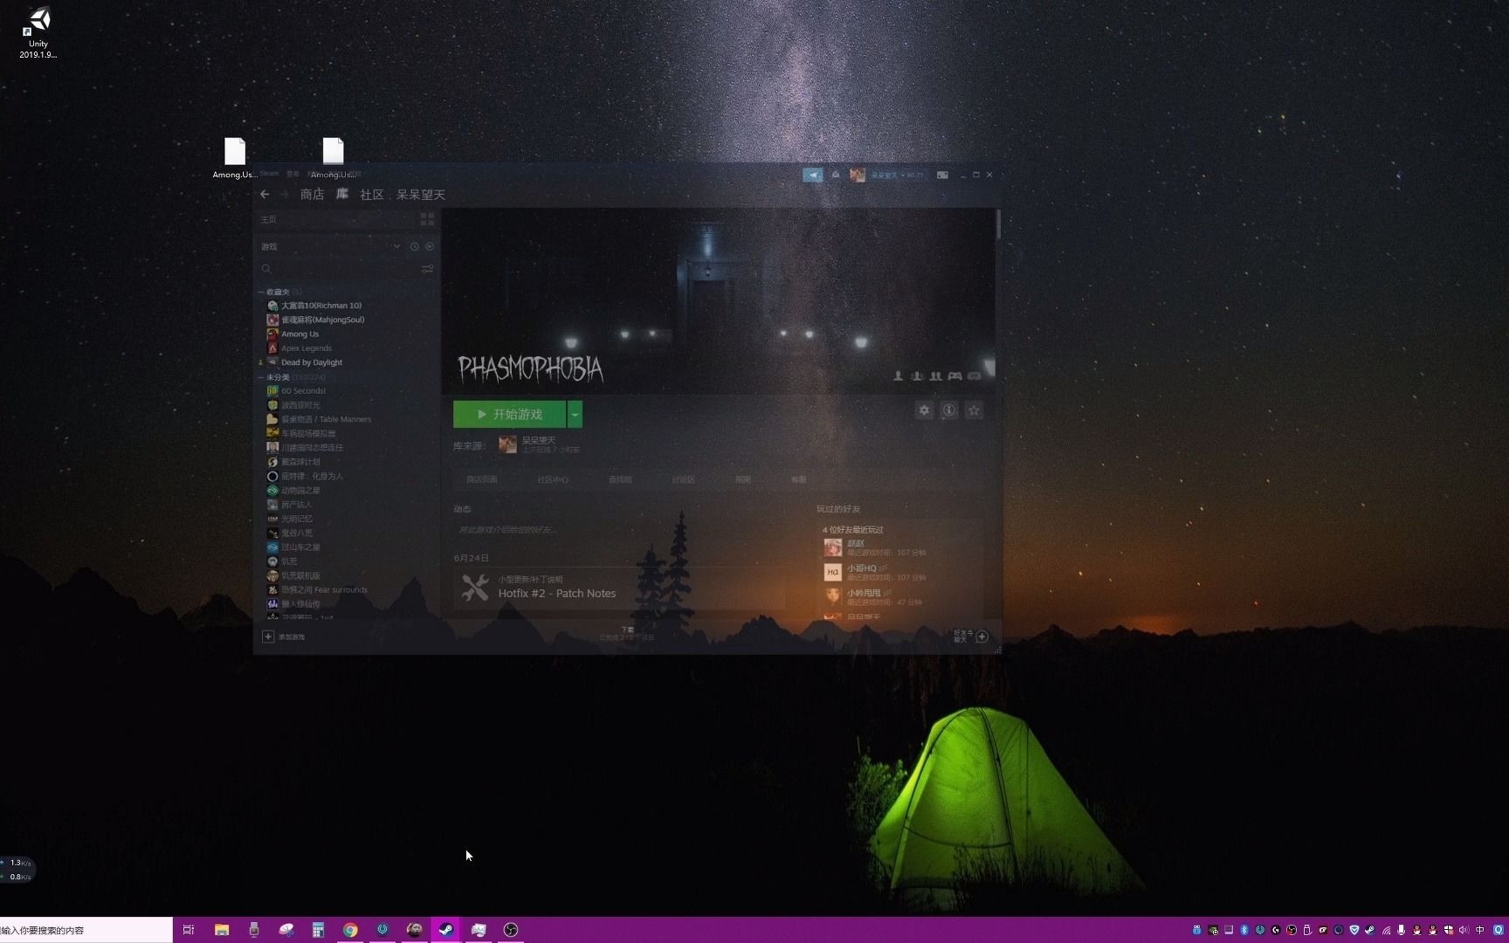Click single-player feature icon on banner
This screenshot has width=1509, height=943.
click(898, 376)
